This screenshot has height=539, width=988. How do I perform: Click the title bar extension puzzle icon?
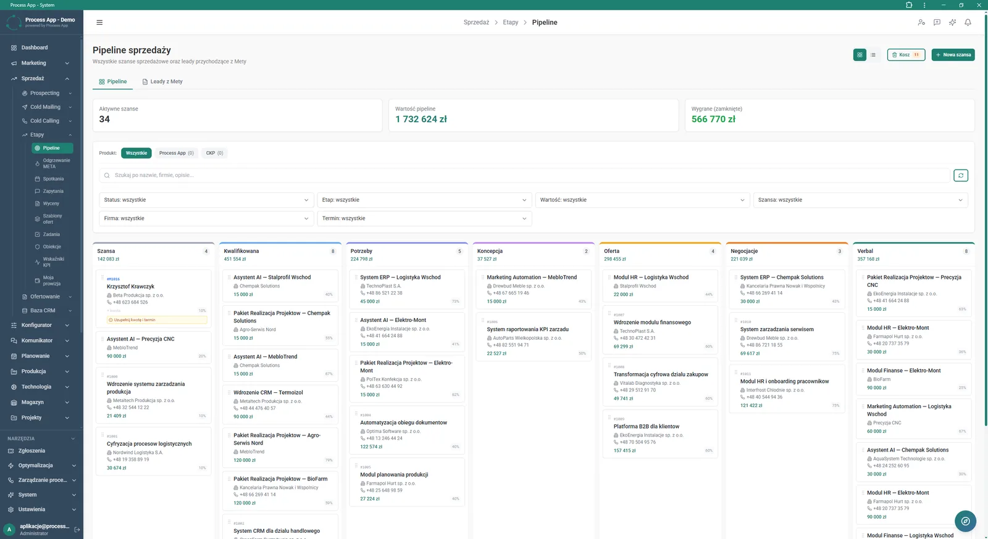(x=909, y=5)
